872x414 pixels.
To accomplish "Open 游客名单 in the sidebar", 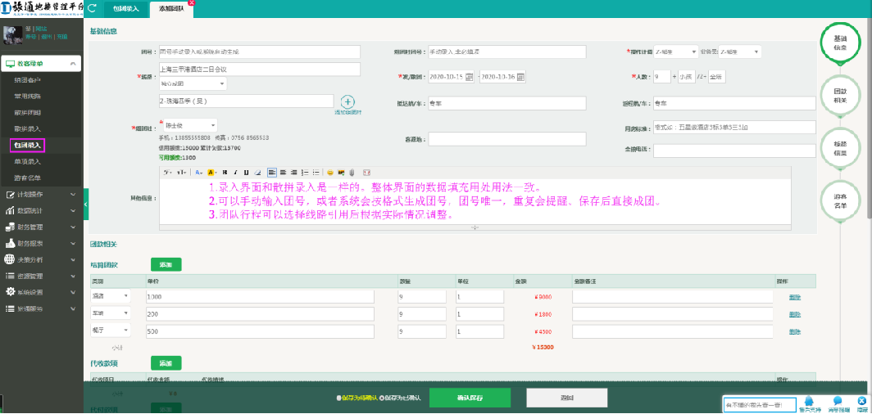I will point(28,178).
